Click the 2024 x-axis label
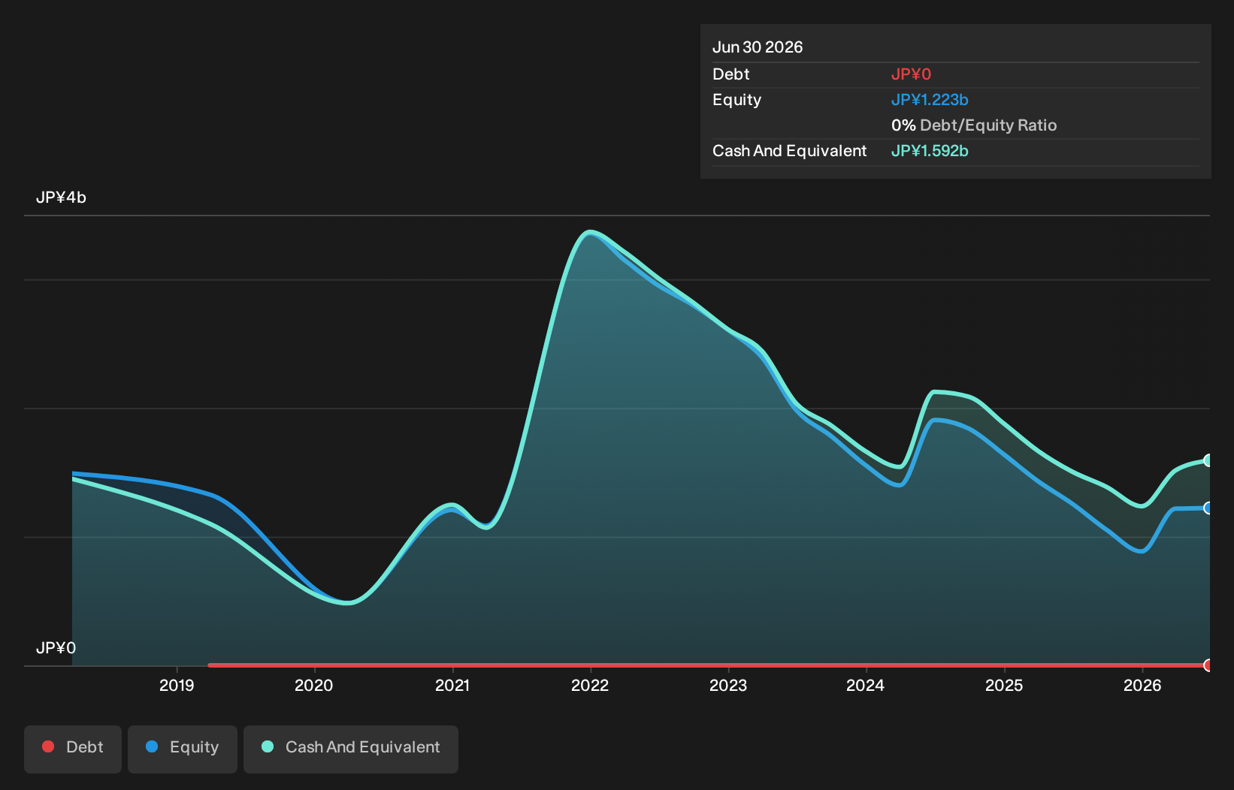Viewport: 1234px width, 790px height. [x=866, y=686]
